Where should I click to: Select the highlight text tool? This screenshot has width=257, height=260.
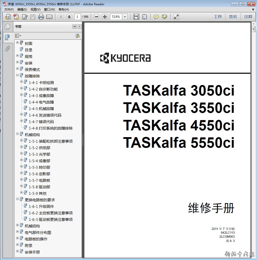164,17
